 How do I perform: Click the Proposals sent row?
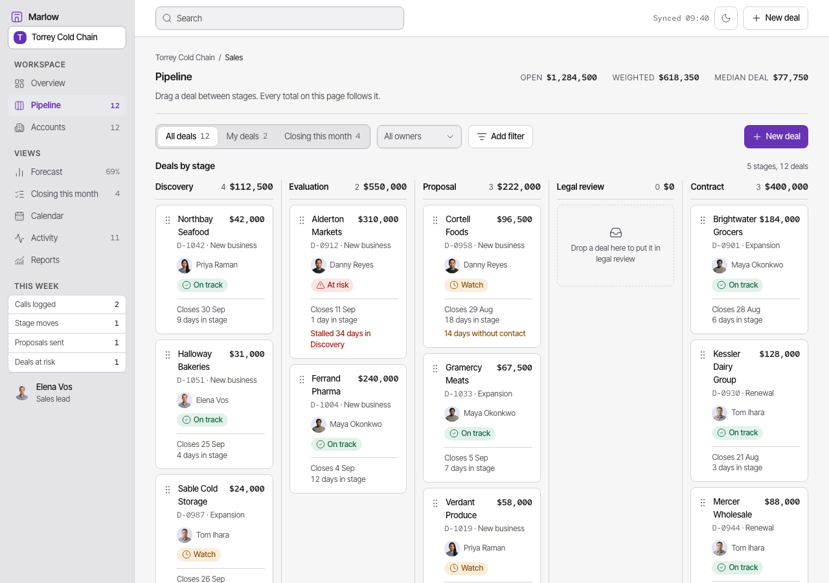[67, 343]
